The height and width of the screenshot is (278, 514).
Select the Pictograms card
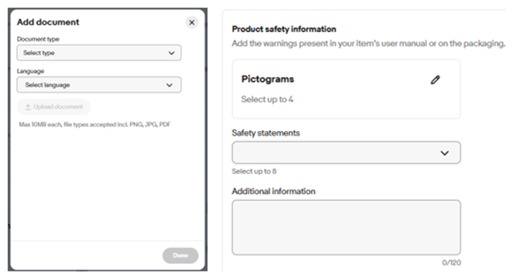coord(346,89)
